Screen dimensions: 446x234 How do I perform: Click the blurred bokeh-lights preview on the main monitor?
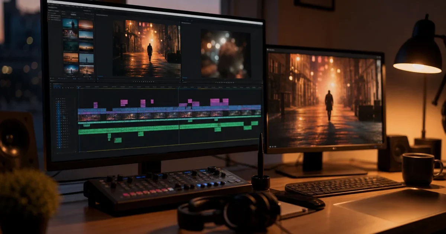[x=226, y=53]
